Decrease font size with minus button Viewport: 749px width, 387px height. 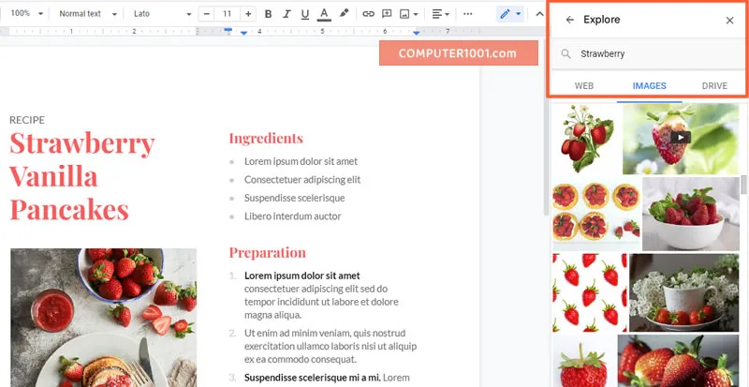tap(206, 14)
